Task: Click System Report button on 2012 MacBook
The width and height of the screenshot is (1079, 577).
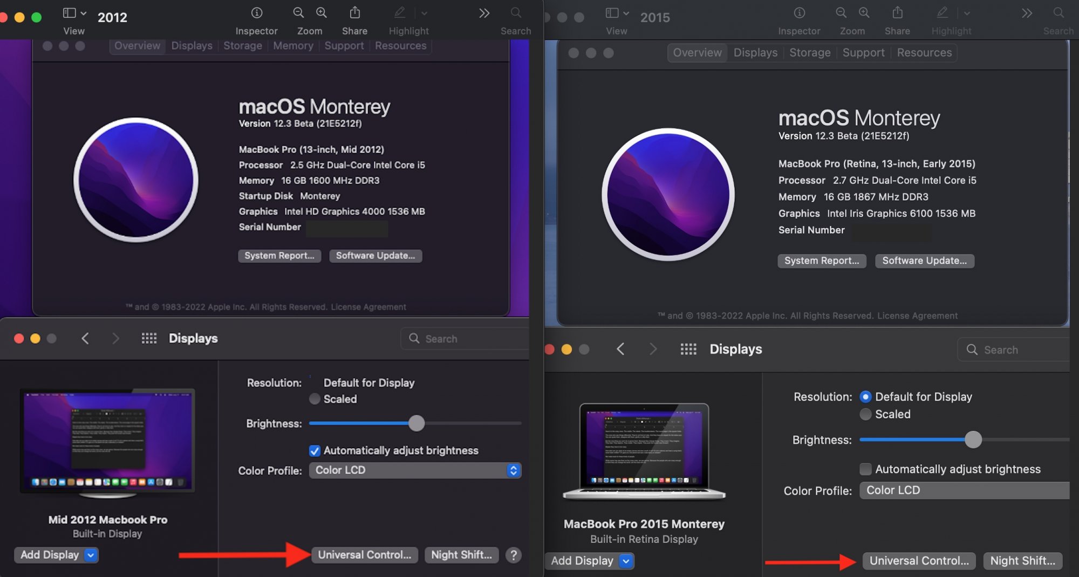Action: coord(279,256)
